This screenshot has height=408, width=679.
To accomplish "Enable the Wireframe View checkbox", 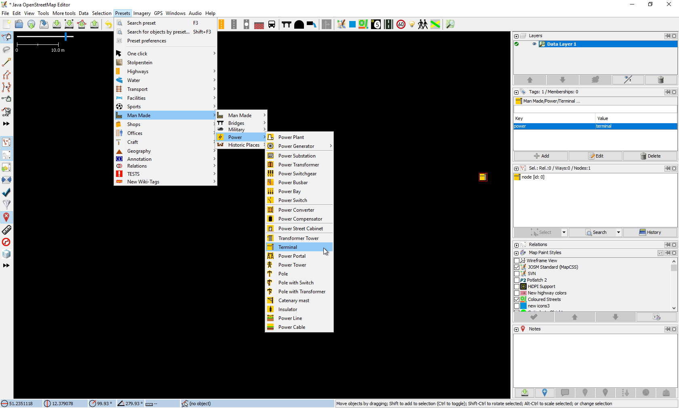I will (517, 261).
